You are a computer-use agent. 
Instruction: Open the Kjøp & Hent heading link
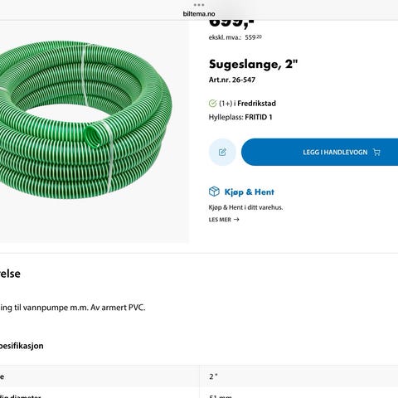click(x=250, y=192)
